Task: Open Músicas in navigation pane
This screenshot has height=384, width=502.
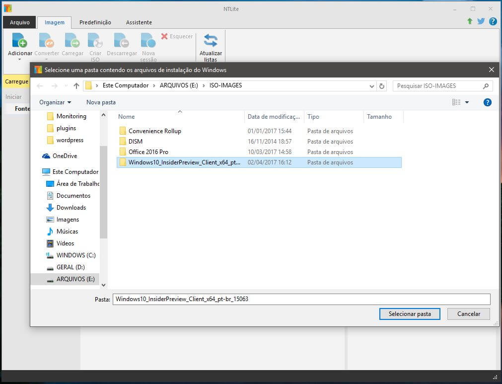Action: click(62, 231)
